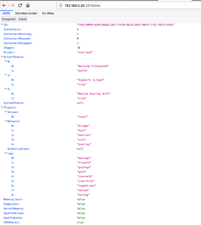Click the "json-file" log entry value
Viewport: 201px width, 225px height.
click(x=86, y=181)
